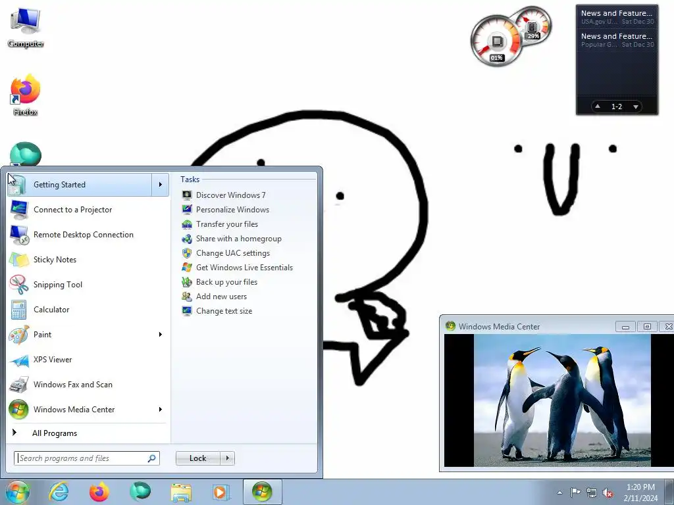Click the Transfer your files icon
The image size is (674, 505).
click(x=186, y=224)
